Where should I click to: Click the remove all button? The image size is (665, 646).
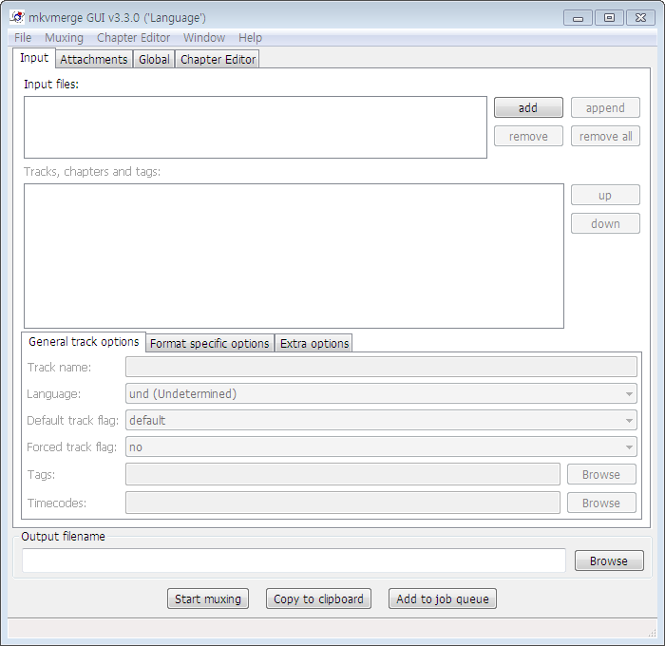click(605, 136)
